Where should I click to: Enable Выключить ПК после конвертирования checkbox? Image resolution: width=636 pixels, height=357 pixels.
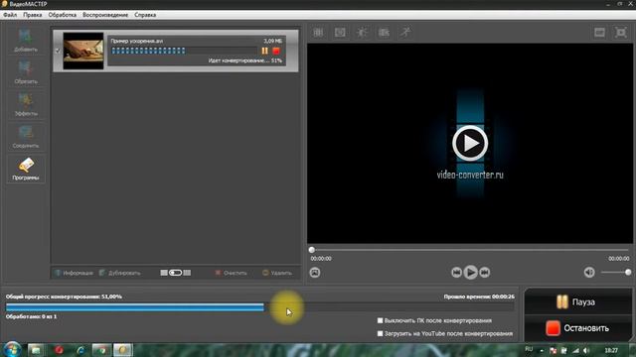point(380,320)
